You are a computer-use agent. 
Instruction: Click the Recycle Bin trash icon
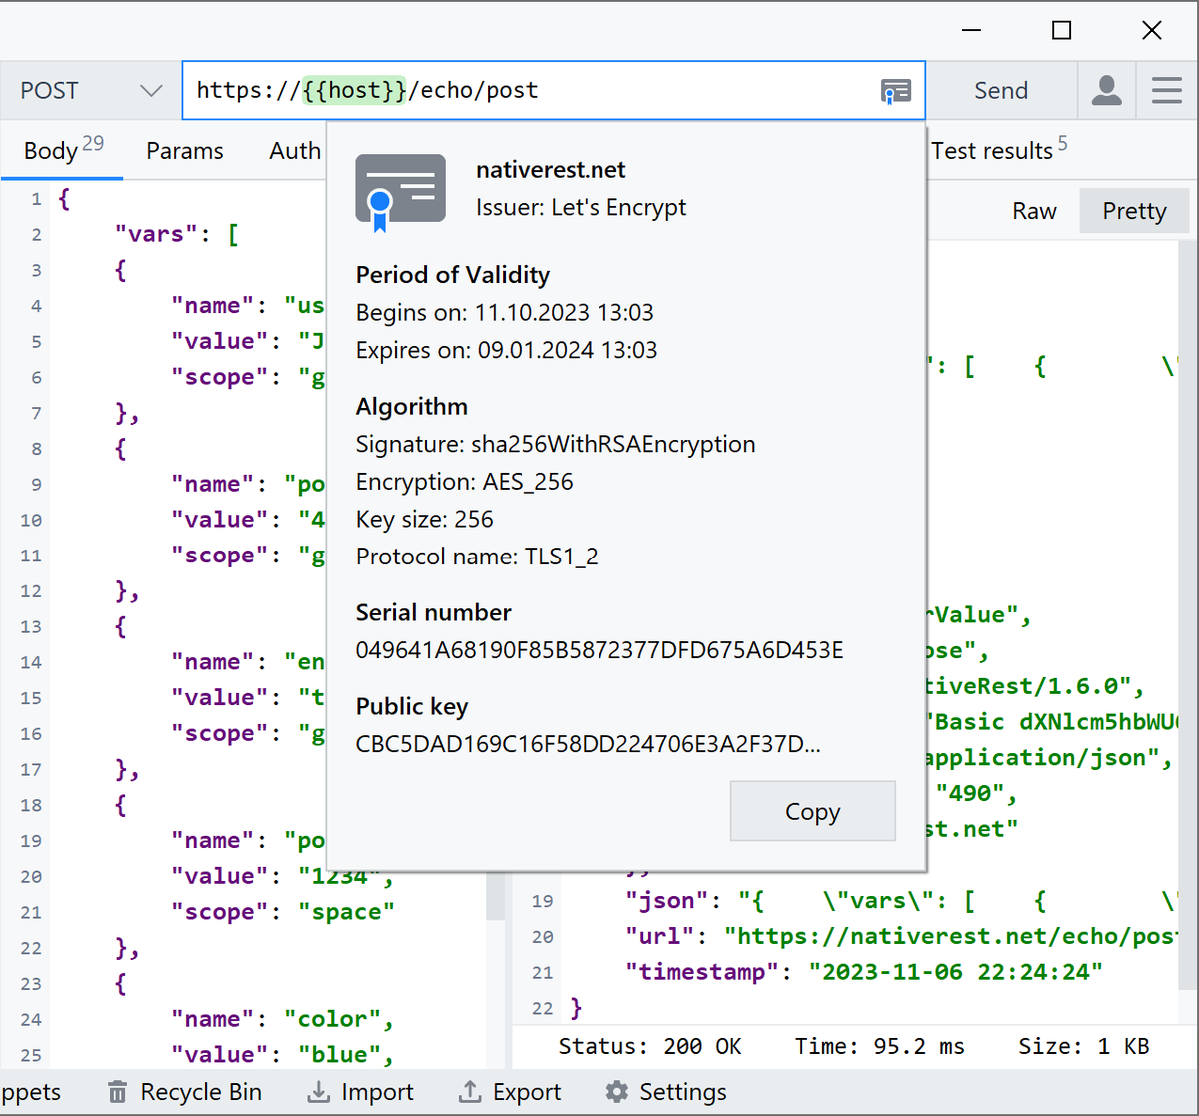[x=118, y=1092]
